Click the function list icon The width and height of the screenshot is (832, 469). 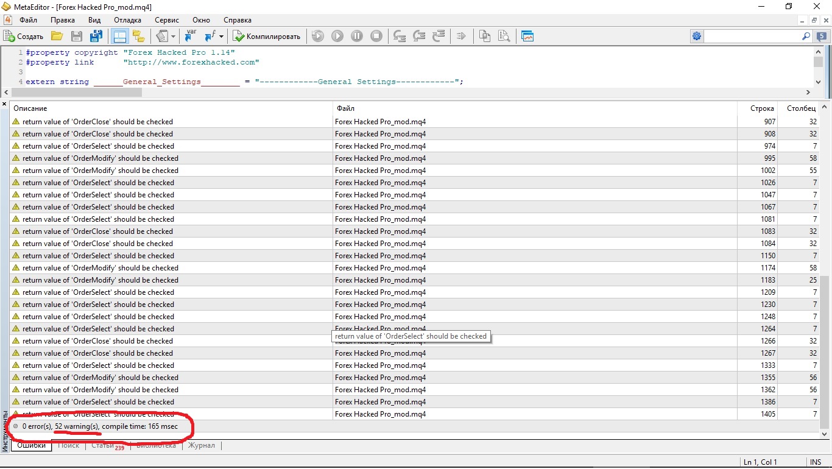tap(210, 37)
